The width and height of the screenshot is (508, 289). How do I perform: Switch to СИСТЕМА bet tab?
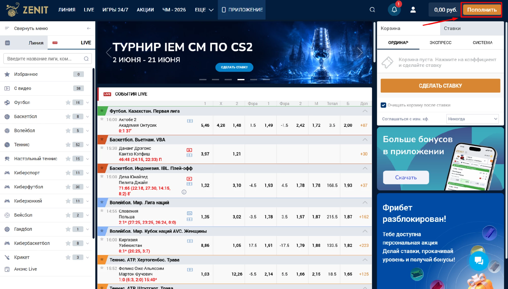[482, 43]
